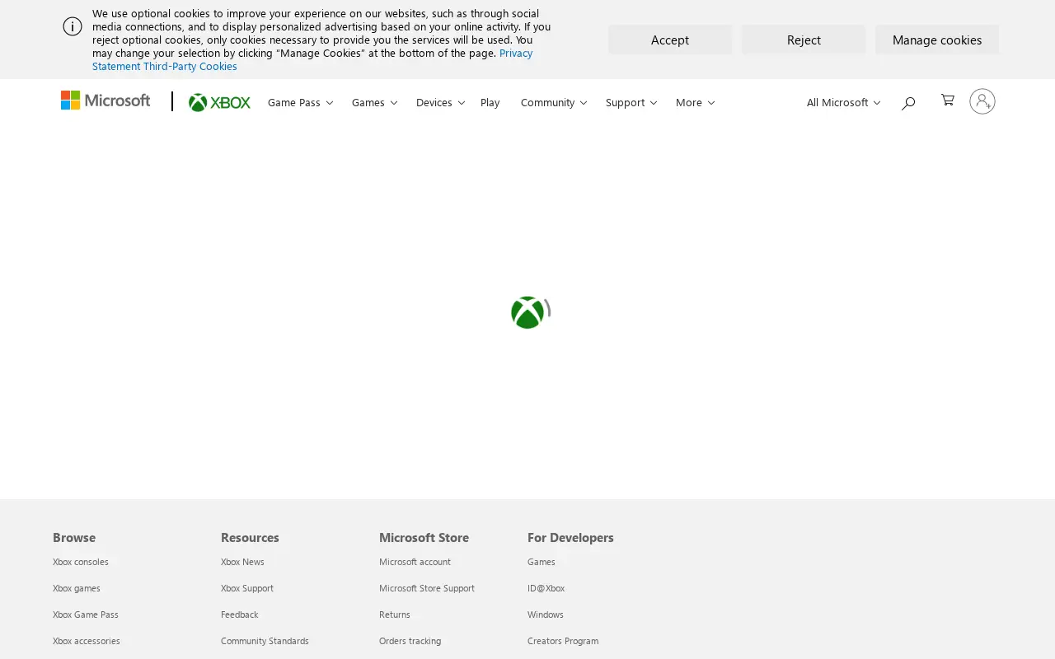Open the Creators Program link
The image size is (1055, 659).
click(563, 641)
